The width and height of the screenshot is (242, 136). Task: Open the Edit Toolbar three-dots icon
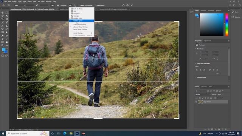7,45
